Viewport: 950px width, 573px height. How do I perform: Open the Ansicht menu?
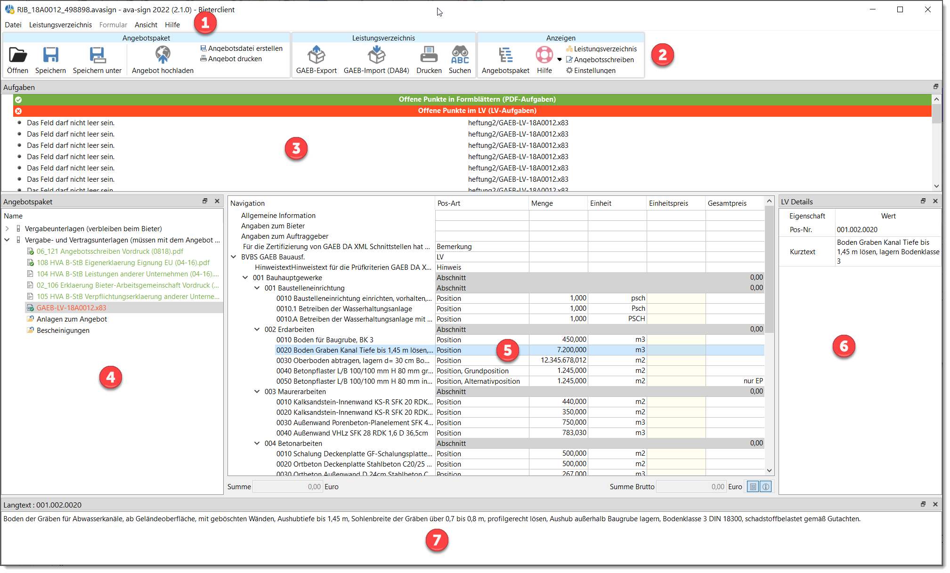146,25
